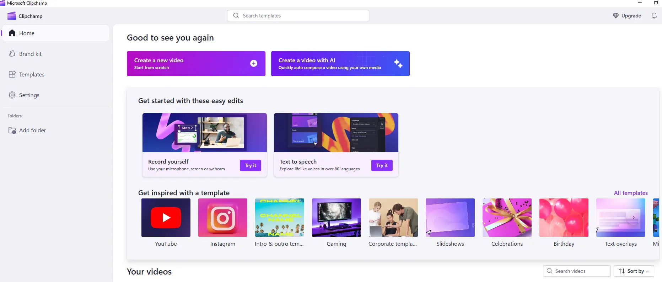Click 'Explore lifelike voices in over 80 languages' text
The height and width of the screenshot is (282, 662).
(x=320, y=169)
